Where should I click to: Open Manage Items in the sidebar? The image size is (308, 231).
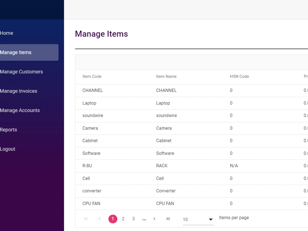(x=29, y=52)
